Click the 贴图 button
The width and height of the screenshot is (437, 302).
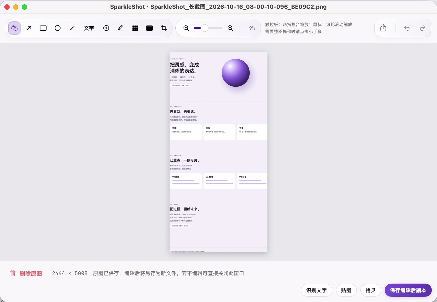click(x=346, y=290)
